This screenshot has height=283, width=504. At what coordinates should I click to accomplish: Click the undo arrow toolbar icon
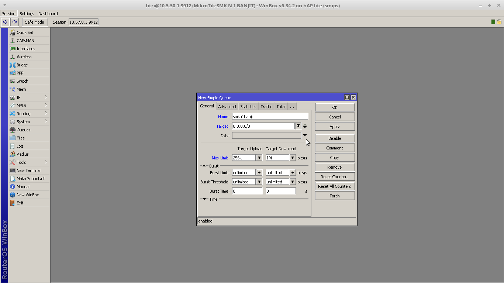coord(5,22)
